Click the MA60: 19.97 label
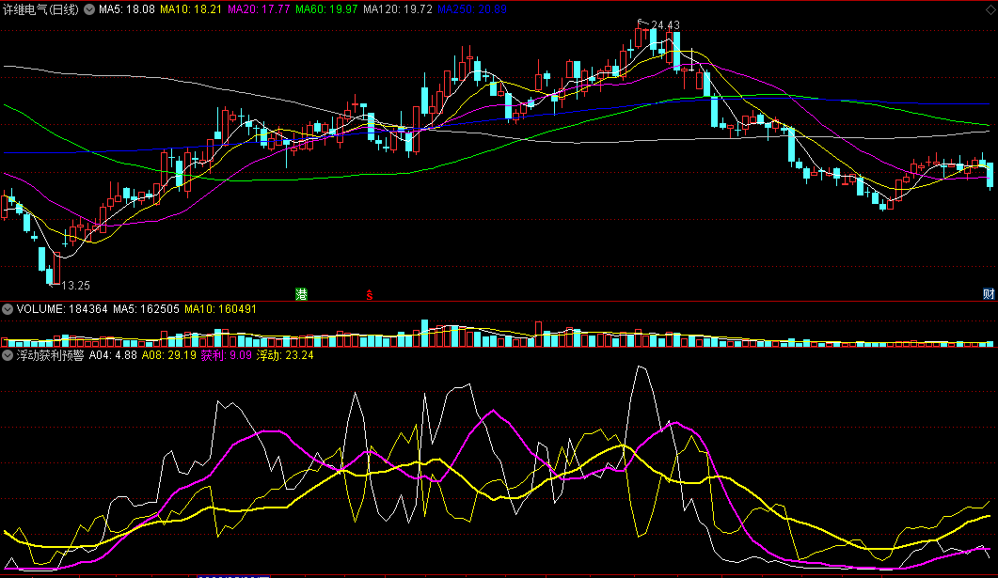The width and height of the screenshot is (998, 578). [x=326, y=9]
